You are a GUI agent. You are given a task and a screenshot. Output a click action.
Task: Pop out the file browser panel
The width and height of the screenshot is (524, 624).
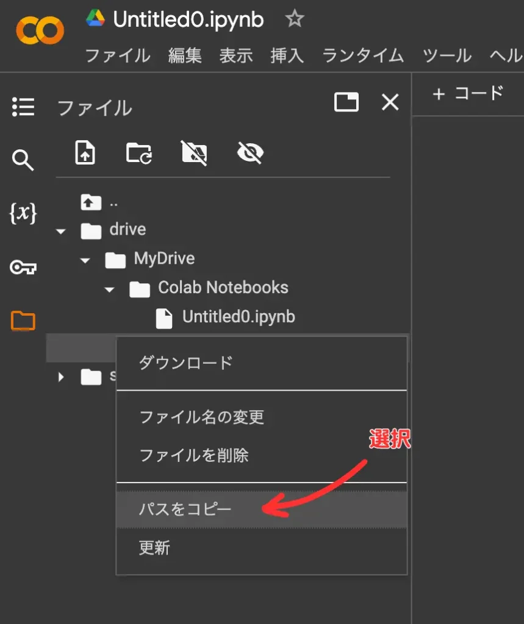(346, 102)
